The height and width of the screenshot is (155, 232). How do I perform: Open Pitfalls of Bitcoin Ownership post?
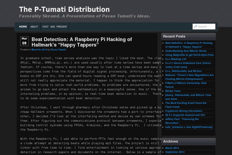(x=186, y=85)
